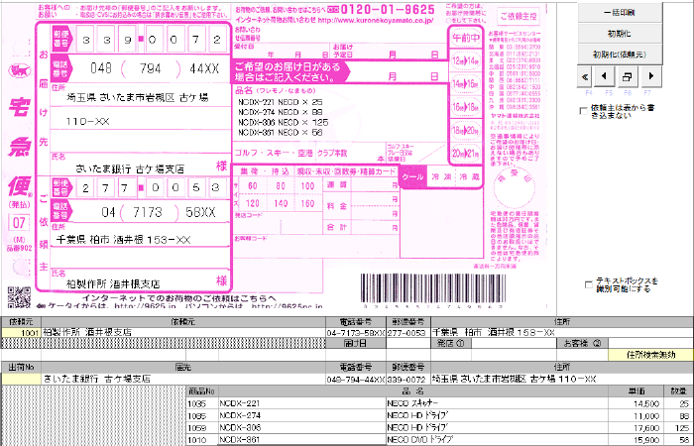Select the 20時-21時 delivery time slot
Screen dimensions: 694x446
click(x=466, y=154)
